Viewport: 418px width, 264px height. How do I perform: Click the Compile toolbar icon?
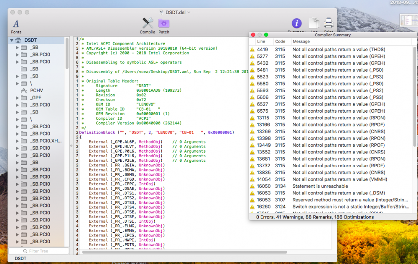148,26
